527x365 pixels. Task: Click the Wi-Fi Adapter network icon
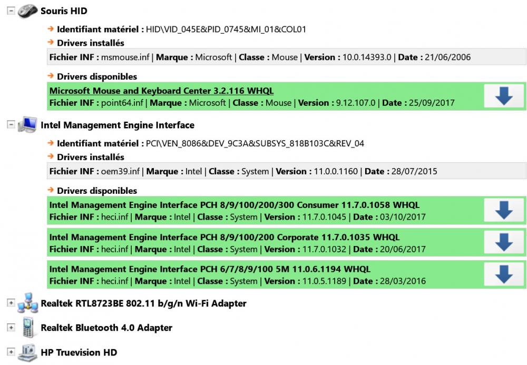(x=27, y=303)
